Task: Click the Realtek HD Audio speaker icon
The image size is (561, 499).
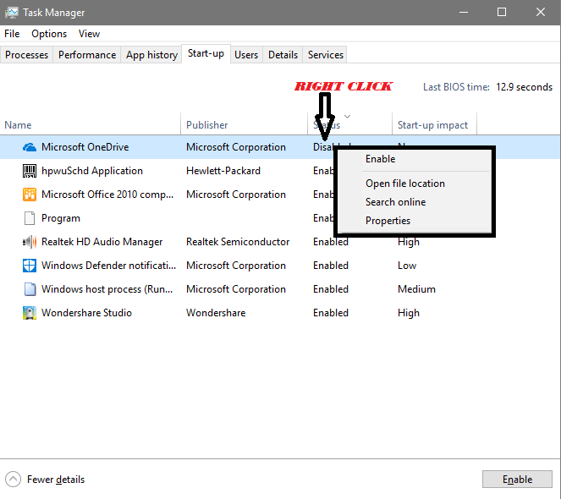Action: 30,242
